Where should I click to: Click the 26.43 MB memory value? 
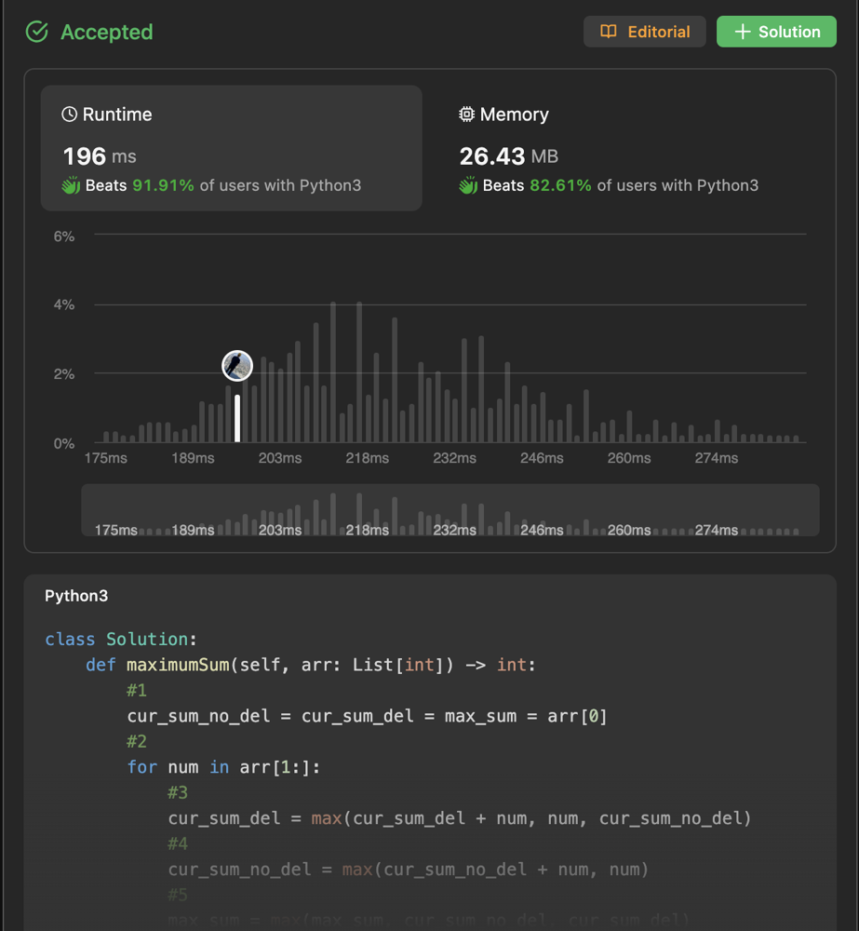pos(508,156)
